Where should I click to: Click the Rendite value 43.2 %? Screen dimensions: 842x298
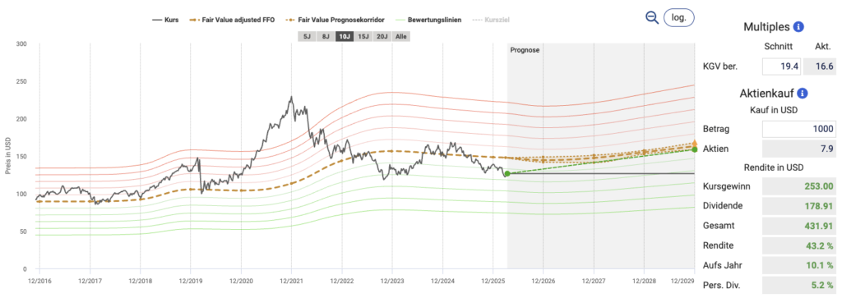798,246
